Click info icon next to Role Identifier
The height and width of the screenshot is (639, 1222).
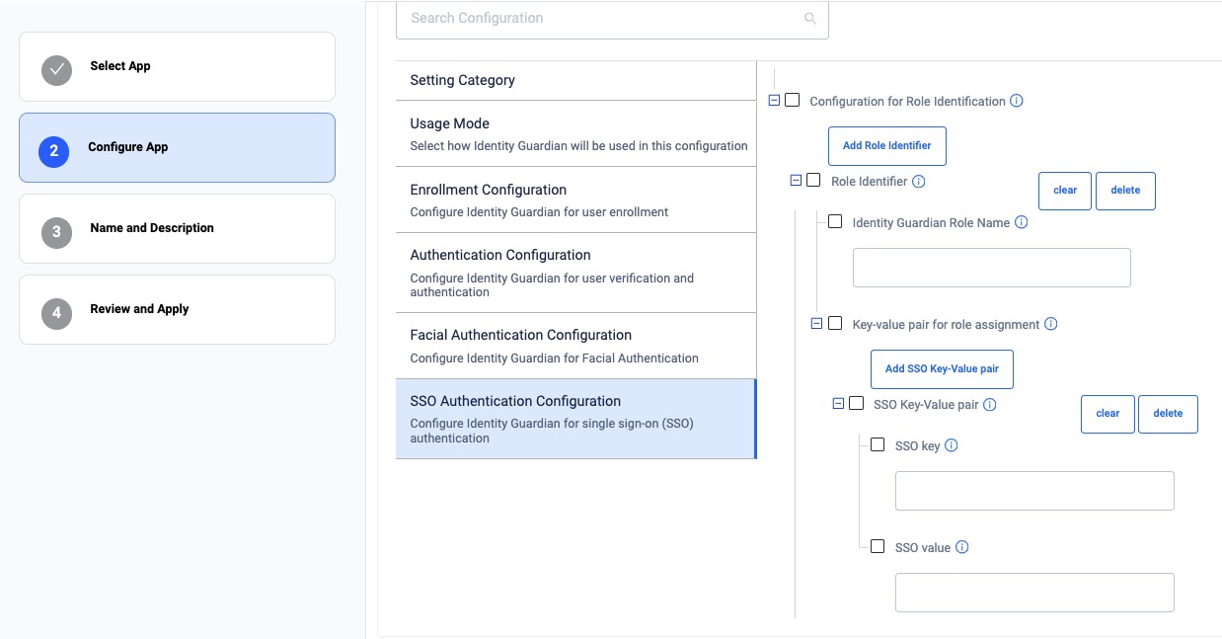pyautogui.click(x=918, y=182)
